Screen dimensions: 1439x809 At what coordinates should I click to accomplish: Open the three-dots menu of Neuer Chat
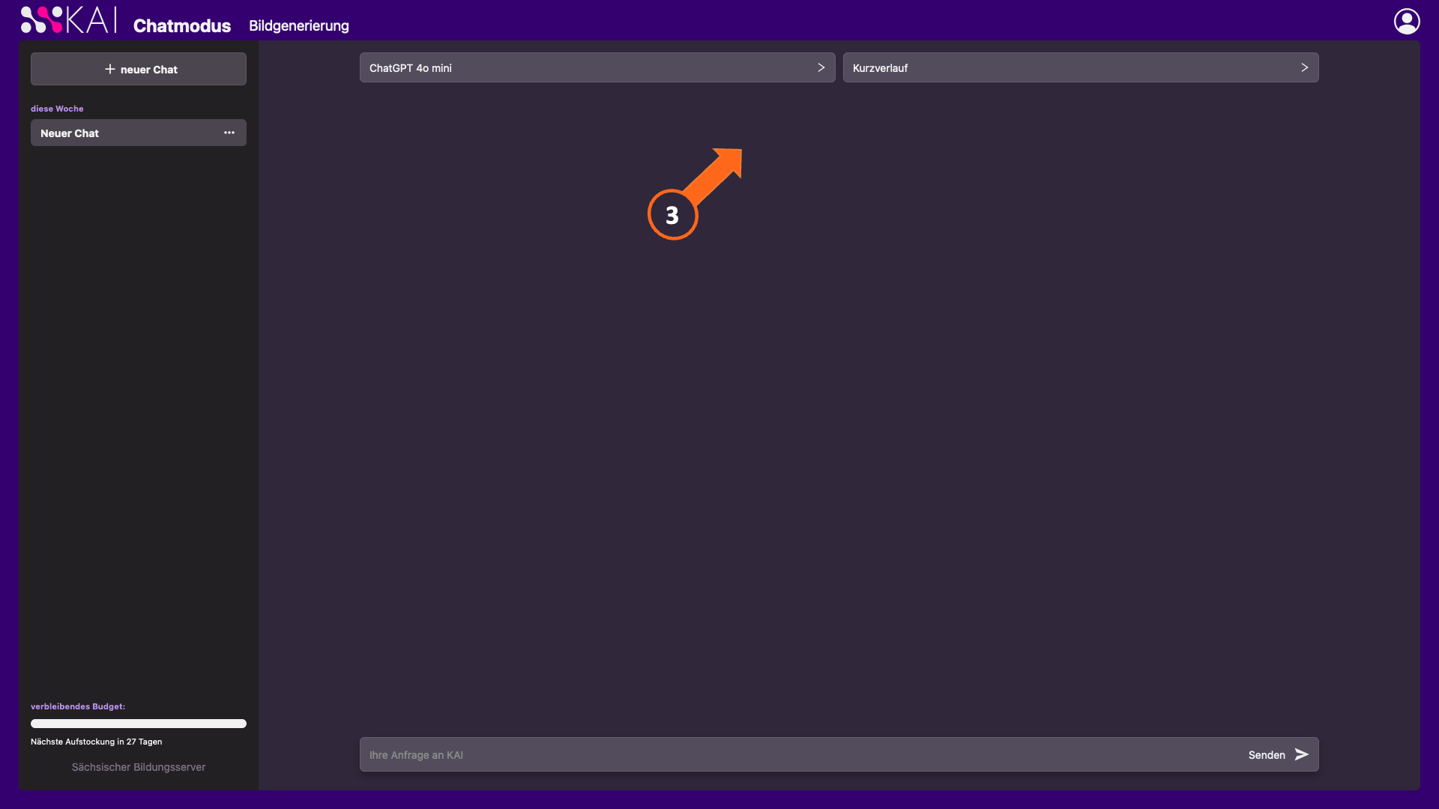click(x=229, y=133)
